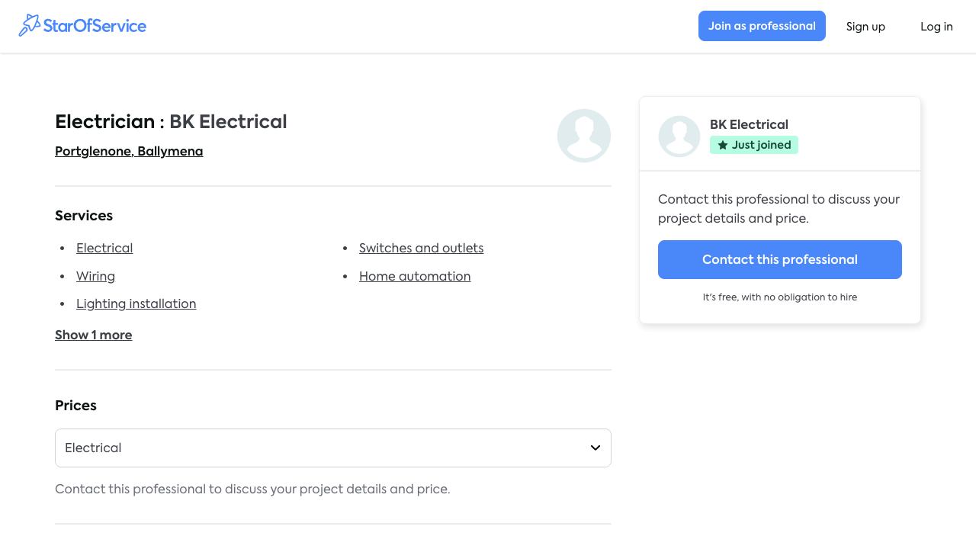
Task: Open the Wiring service link
Action: coord(95,276)
